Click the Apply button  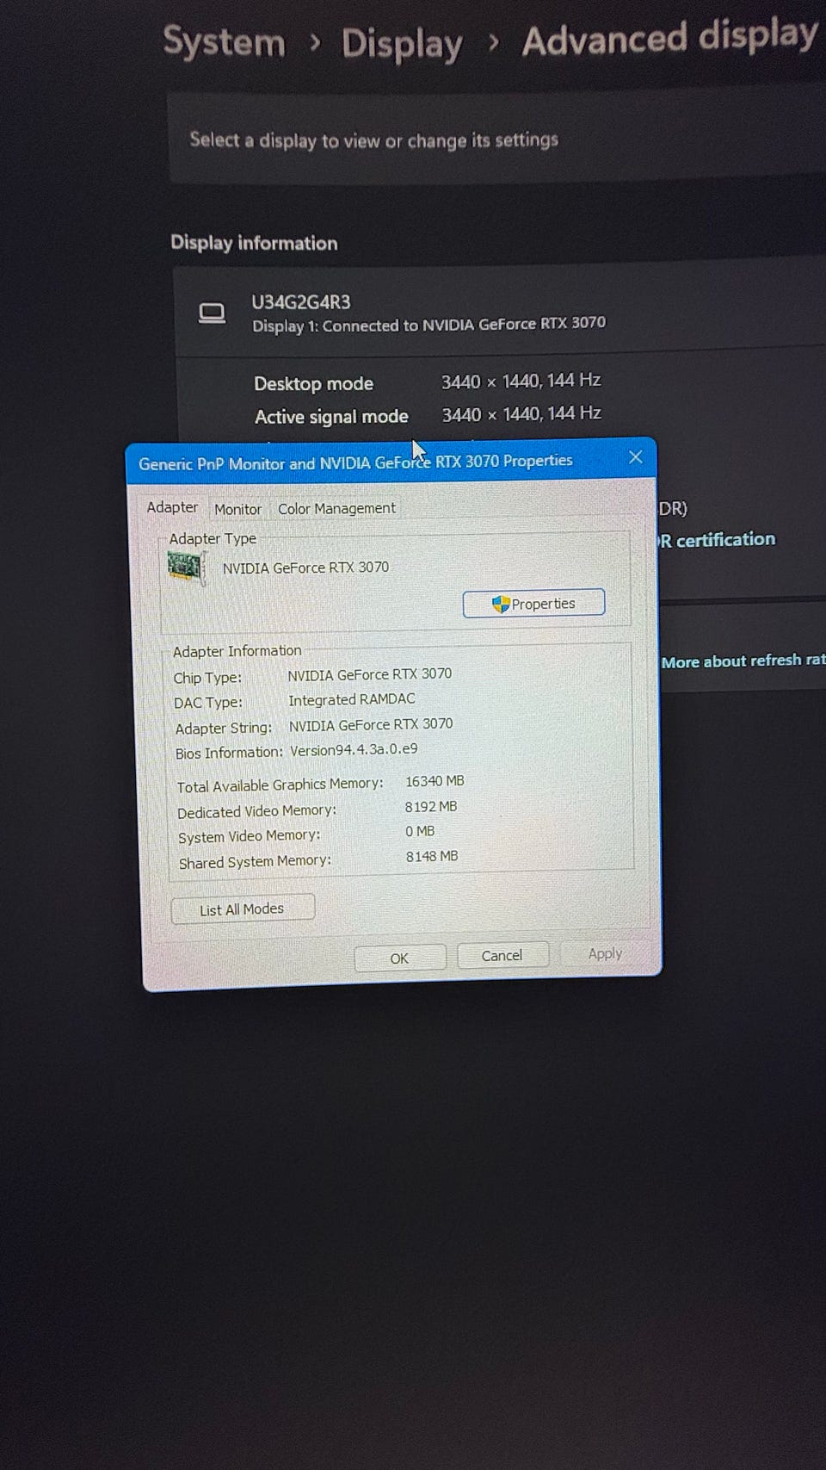pyautogui.click(x=605, y=954)
